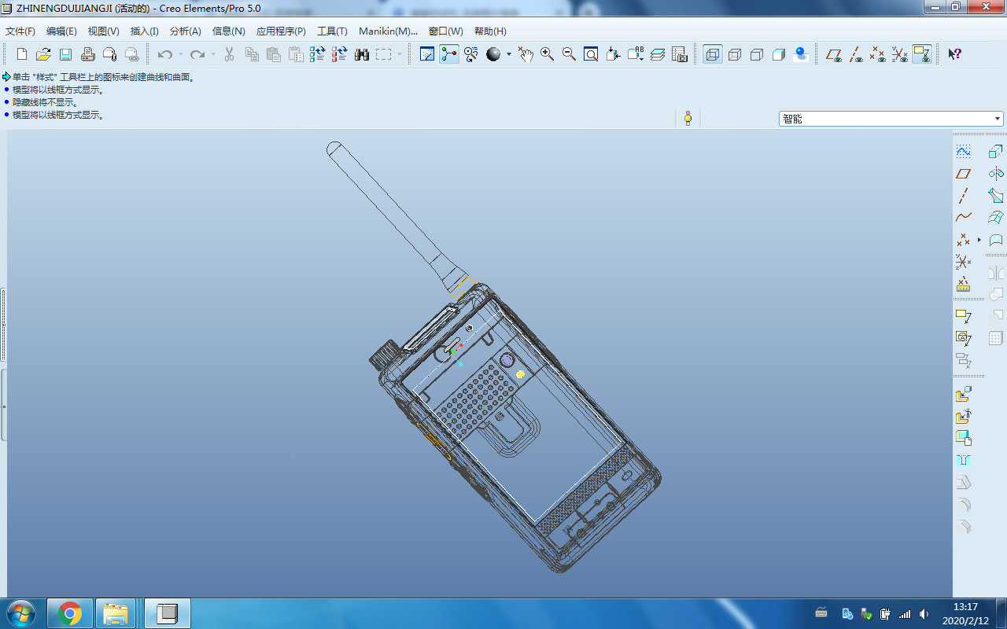Open the 编辑(E) menu
Viewport: 1007px width, 629px height.
61,31
